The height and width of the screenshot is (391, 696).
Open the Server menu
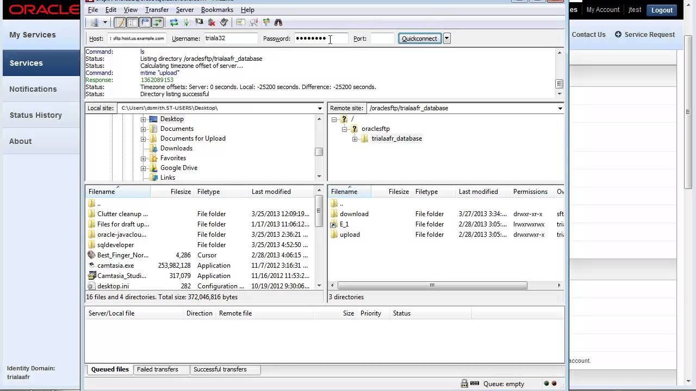coord(185,10)
